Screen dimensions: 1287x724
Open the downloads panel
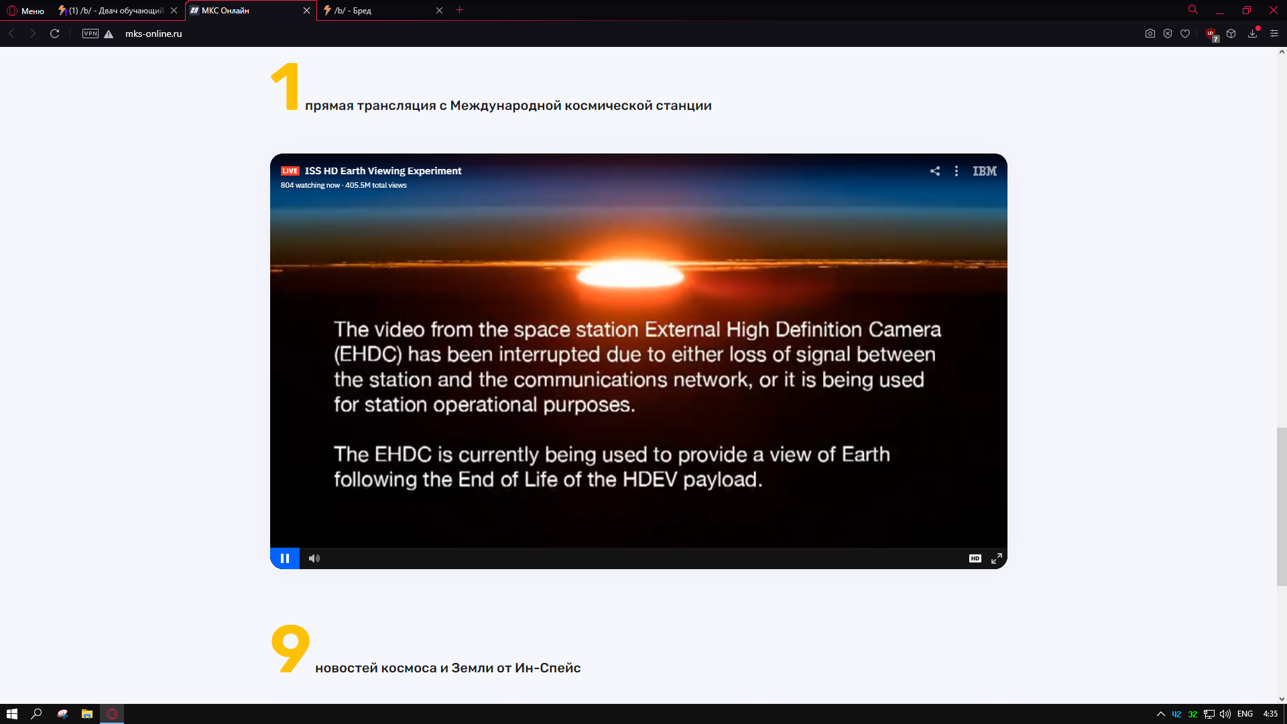tap(1253, 34)
